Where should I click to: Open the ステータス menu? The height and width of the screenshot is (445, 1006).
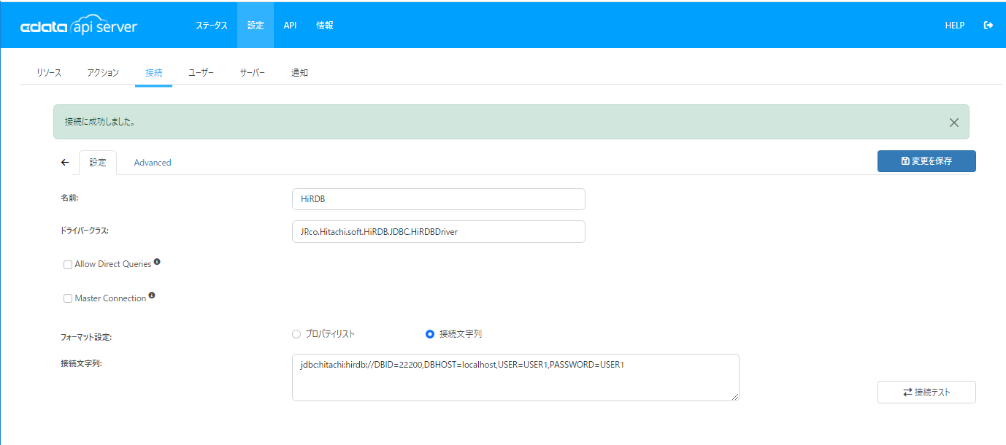tap(212, 26)
